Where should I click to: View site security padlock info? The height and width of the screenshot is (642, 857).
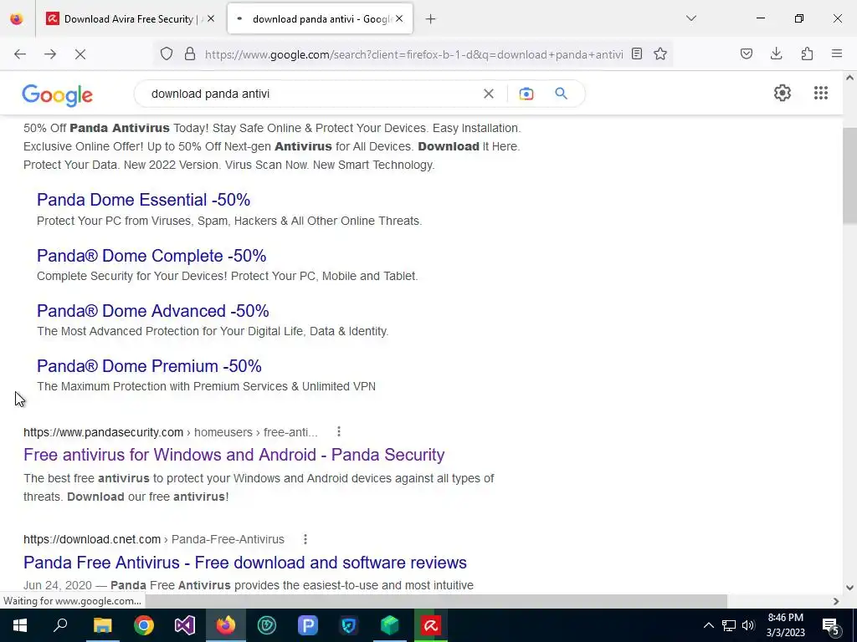(x=190, y=54)
